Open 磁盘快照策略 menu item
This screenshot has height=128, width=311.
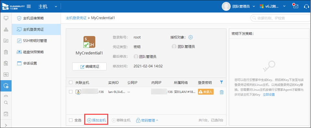36,52
